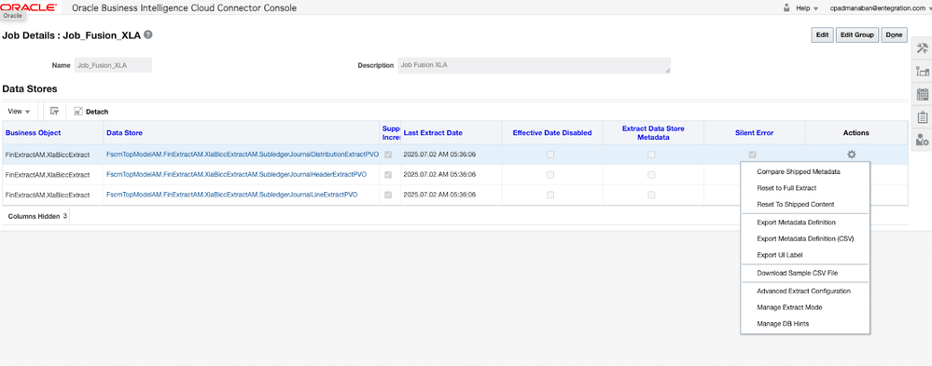Click the person icon next to Help
The height and width of the screenshot is (366, 932).
[786, 8]
